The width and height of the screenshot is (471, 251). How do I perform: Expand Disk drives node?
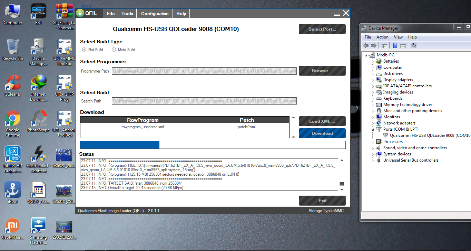click(x=373, y=74)
